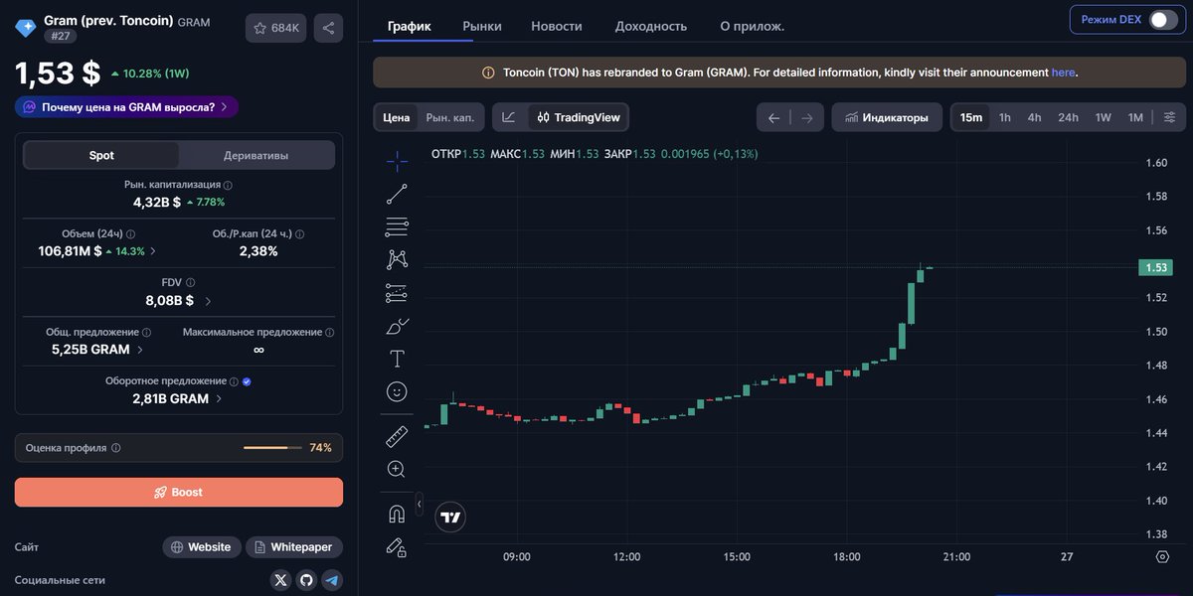
Task: Expand circulating supply 2,81B GRAM chevron
Action: click(219, 398)
